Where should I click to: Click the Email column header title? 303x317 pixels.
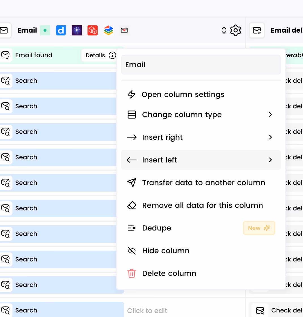pos(27,30)
